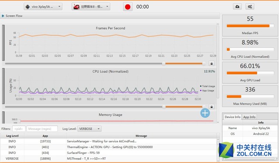Screen dimensions: 279x163
Task: Open the vivo Xplay5A device dropdown
Action: click(43, 7)
